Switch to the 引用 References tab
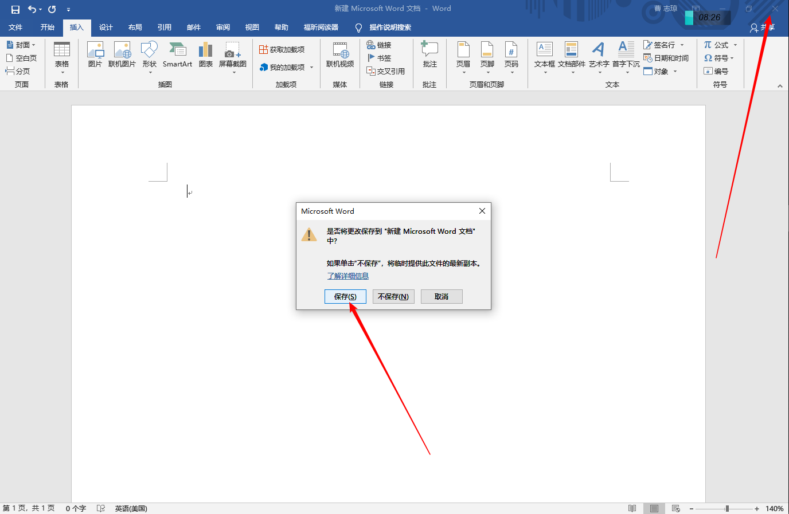This screenshot has width=789, height=514. tap(165, 28)
